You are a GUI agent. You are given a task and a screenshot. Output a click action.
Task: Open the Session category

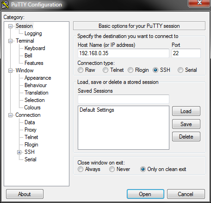(24, 26)
